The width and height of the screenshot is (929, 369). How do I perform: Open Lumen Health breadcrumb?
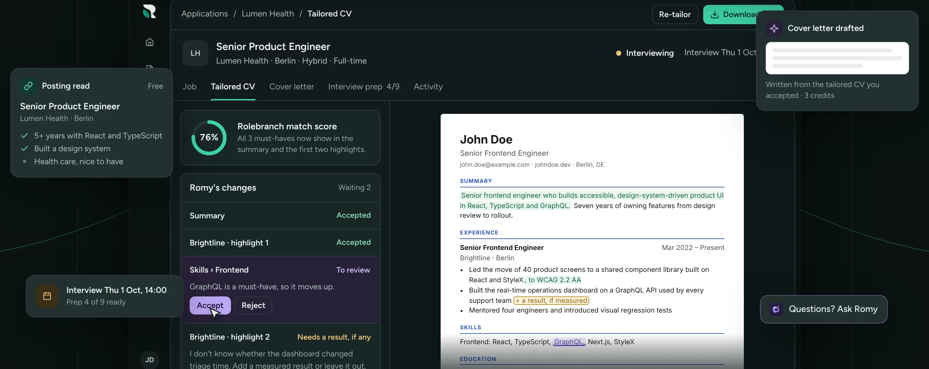268,14
